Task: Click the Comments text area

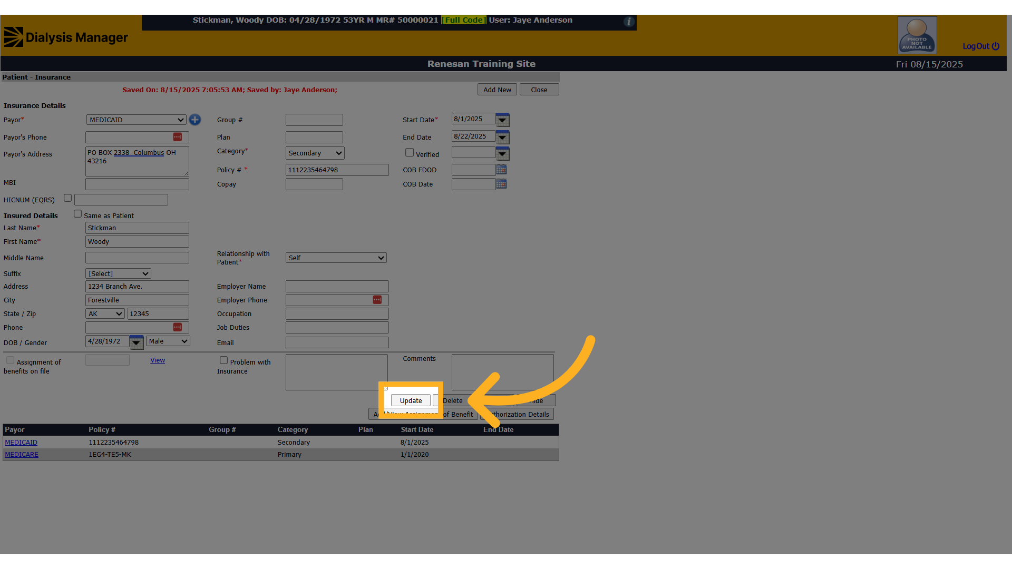Action: tap(503, 372)
